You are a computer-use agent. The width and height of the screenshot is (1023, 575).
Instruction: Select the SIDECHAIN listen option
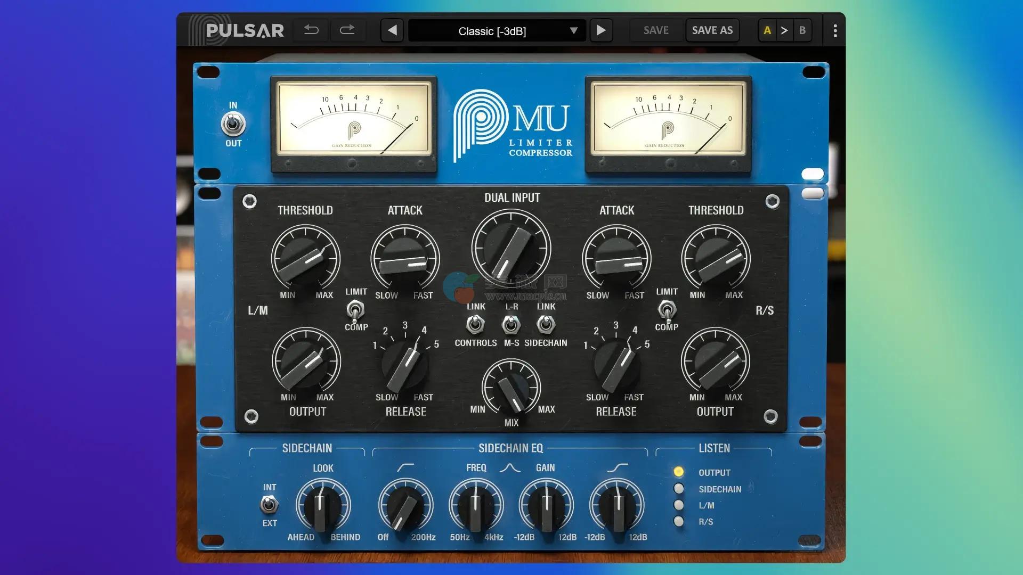tap(678, 488)
